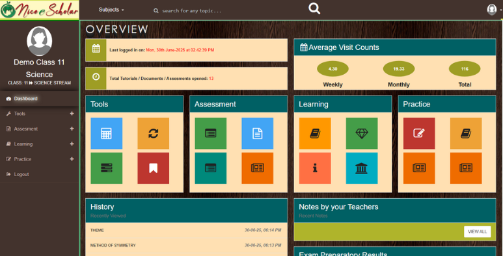
Task: Log out using the sidebar Logout item
Action: coord(40,174)
